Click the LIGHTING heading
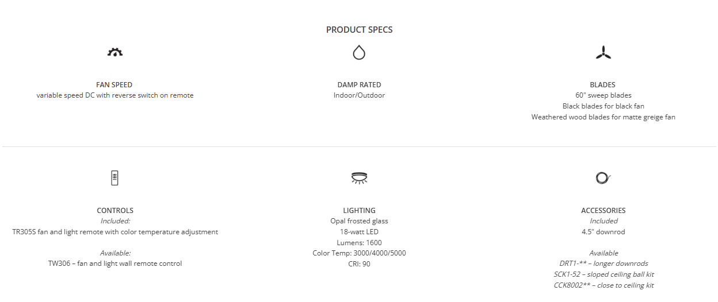Image resolution: width=718 pixels, height=302 pixels. pos(359,210)
